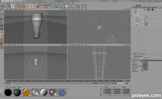
Task: Select the Move tool in the toolbar
Action: pos(13,6)
